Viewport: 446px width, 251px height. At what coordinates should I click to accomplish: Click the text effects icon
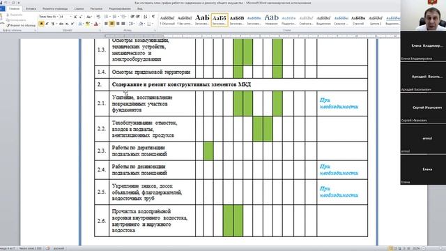coord(80,24)
